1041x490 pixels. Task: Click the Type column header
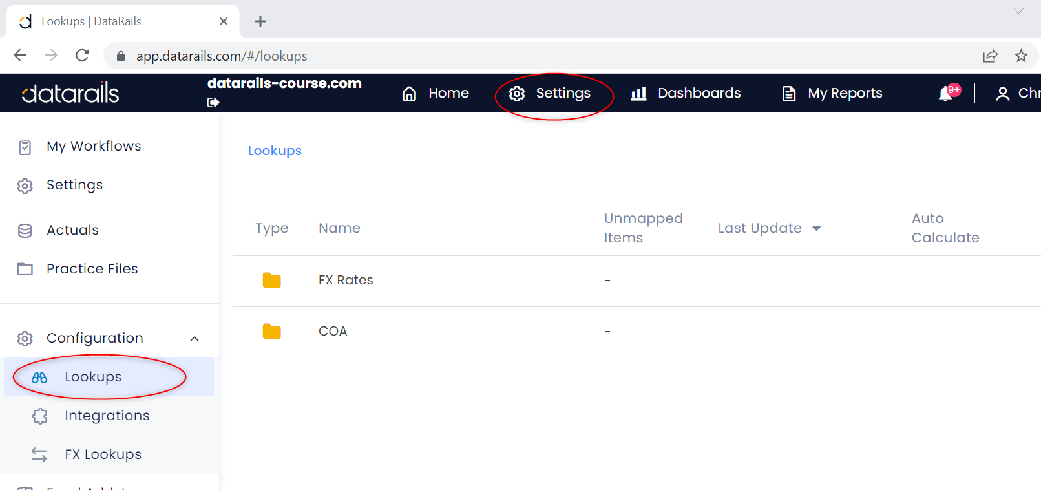click(x=271, y=228)
